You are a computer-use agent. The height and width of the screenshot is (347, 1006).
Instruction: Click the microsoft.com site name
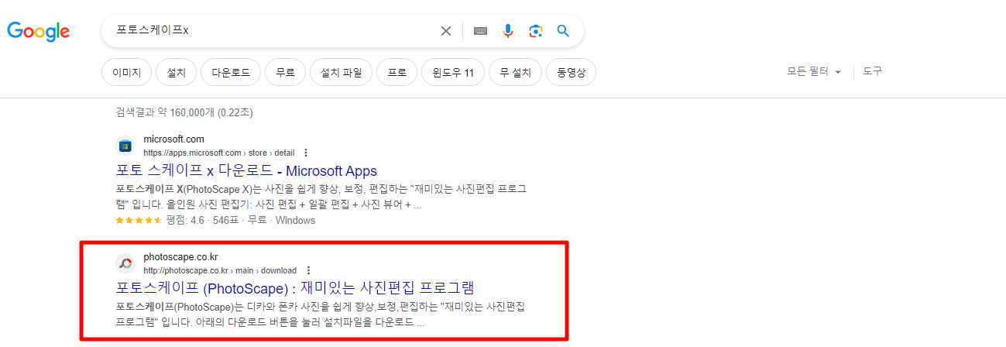point(173,139)
